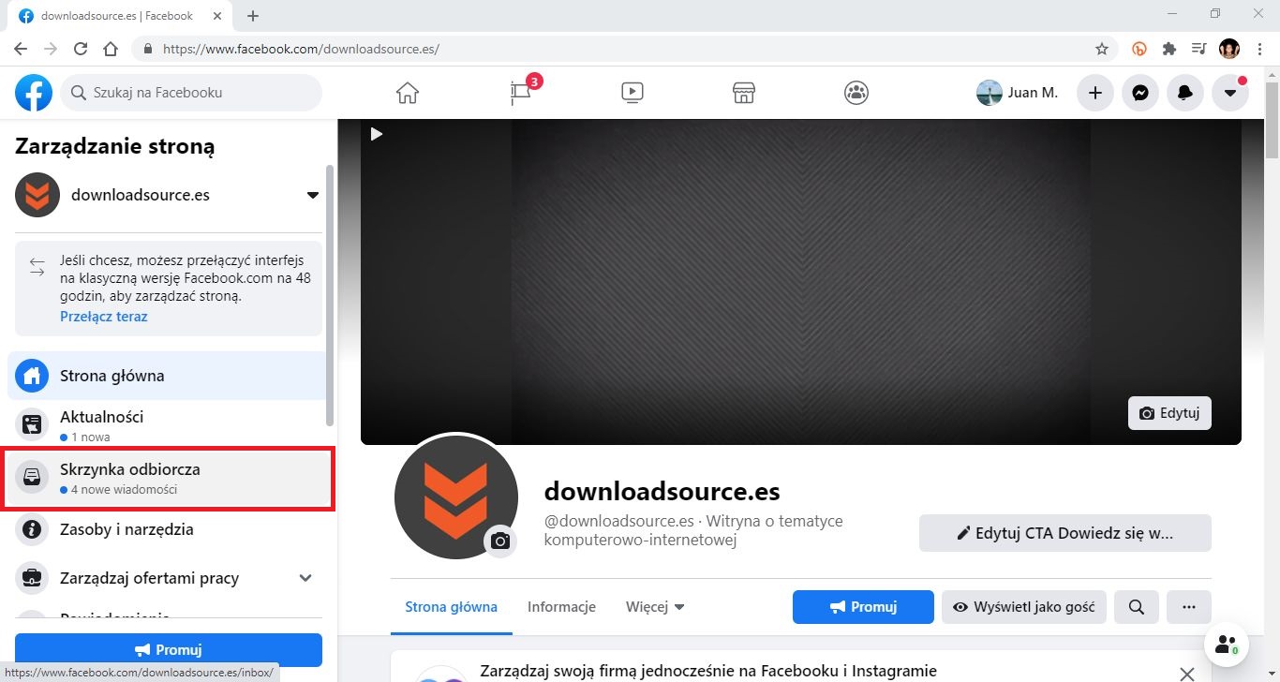Click Chrome profile avatar

1229,49
